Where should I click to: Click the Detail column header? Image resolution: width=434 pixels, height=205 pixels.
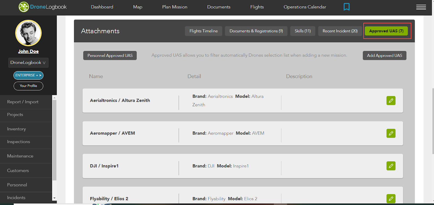pyautogui.click(x=194, y=76)
